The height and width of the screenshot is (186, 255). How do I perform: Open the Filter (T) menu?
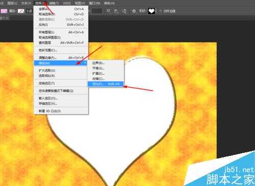tap(54, 3)
